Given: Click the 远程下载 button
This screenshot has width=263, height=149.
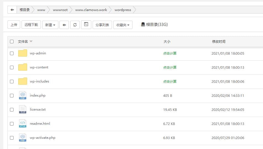Looking at the screenshot, I should click(x=31, y=25).
